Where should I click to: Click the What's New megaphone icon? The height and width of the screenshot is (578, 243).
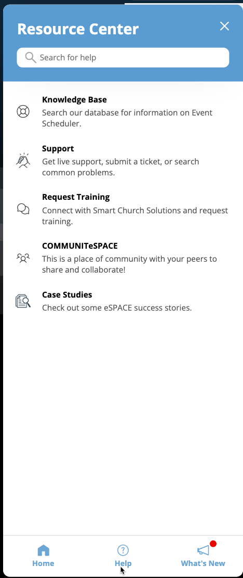(x=203, y=550)
